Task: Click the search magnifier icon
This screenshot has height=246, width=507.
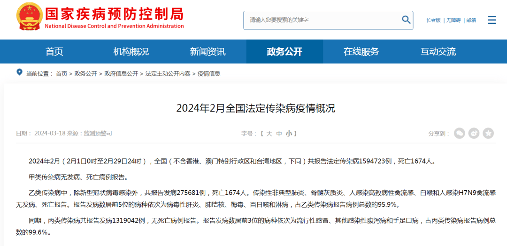Action: 406,20
